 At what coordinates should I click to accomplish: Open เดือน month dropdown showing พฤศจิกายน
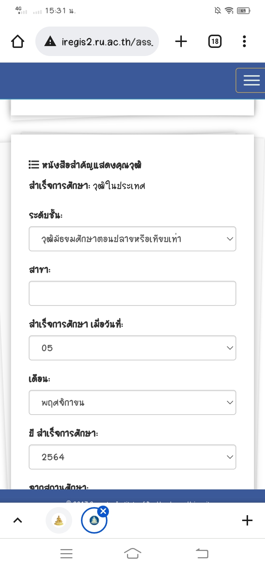(132, 402)
